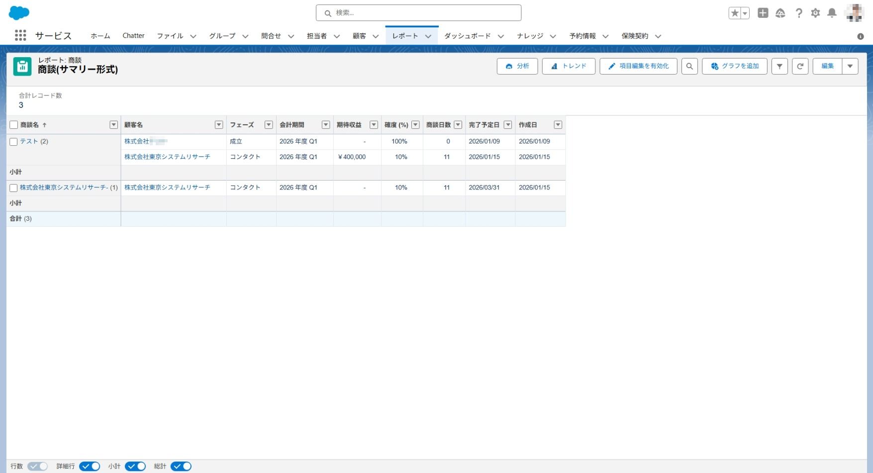Open the 期待収益 column dropdown arrow
The width and height of the screenshot is (873, 473).
(x=374, y=125)
